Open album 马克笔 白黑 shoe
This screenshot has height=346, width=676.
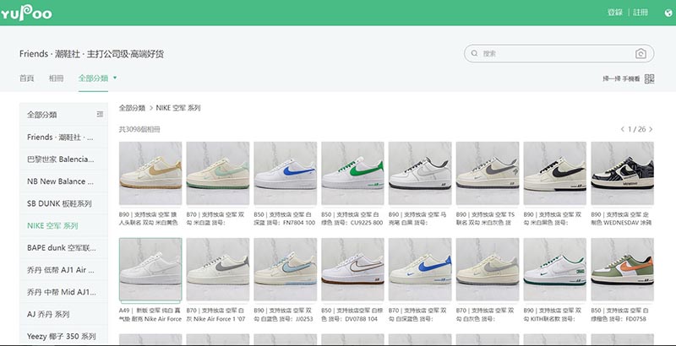click(x=420, y=174)
